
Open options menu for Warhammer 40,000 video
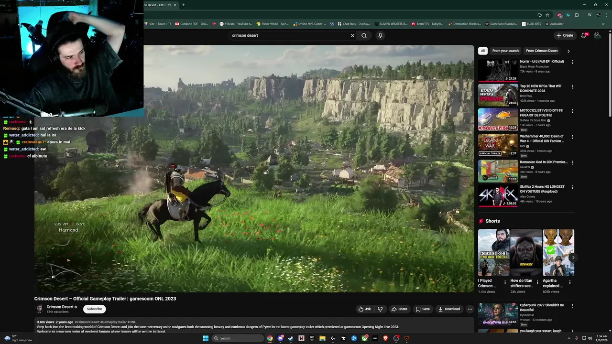coord(572,137)
